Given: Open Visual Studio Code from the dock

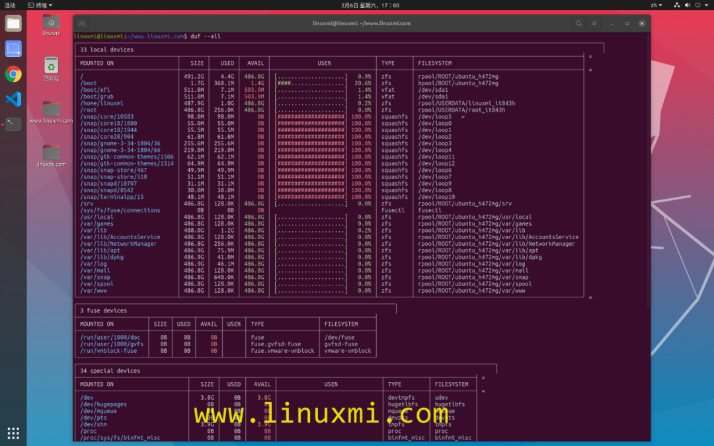Looking at the screenshot, I should (13, 98).
